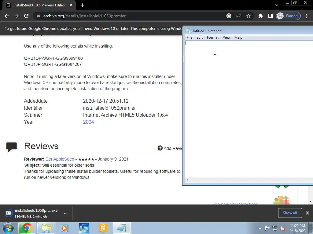View site information lock icon
This screenshot has height=234, width=313.
click(x=38, y=16)
